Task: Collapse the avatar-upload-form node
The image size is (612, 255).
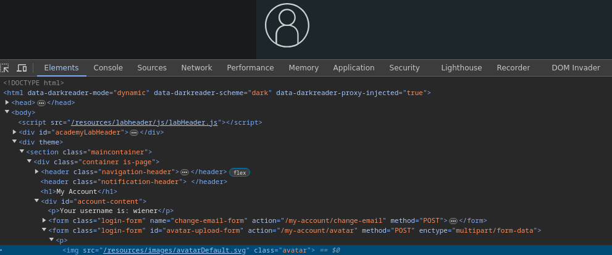Action: coord(44,230)
